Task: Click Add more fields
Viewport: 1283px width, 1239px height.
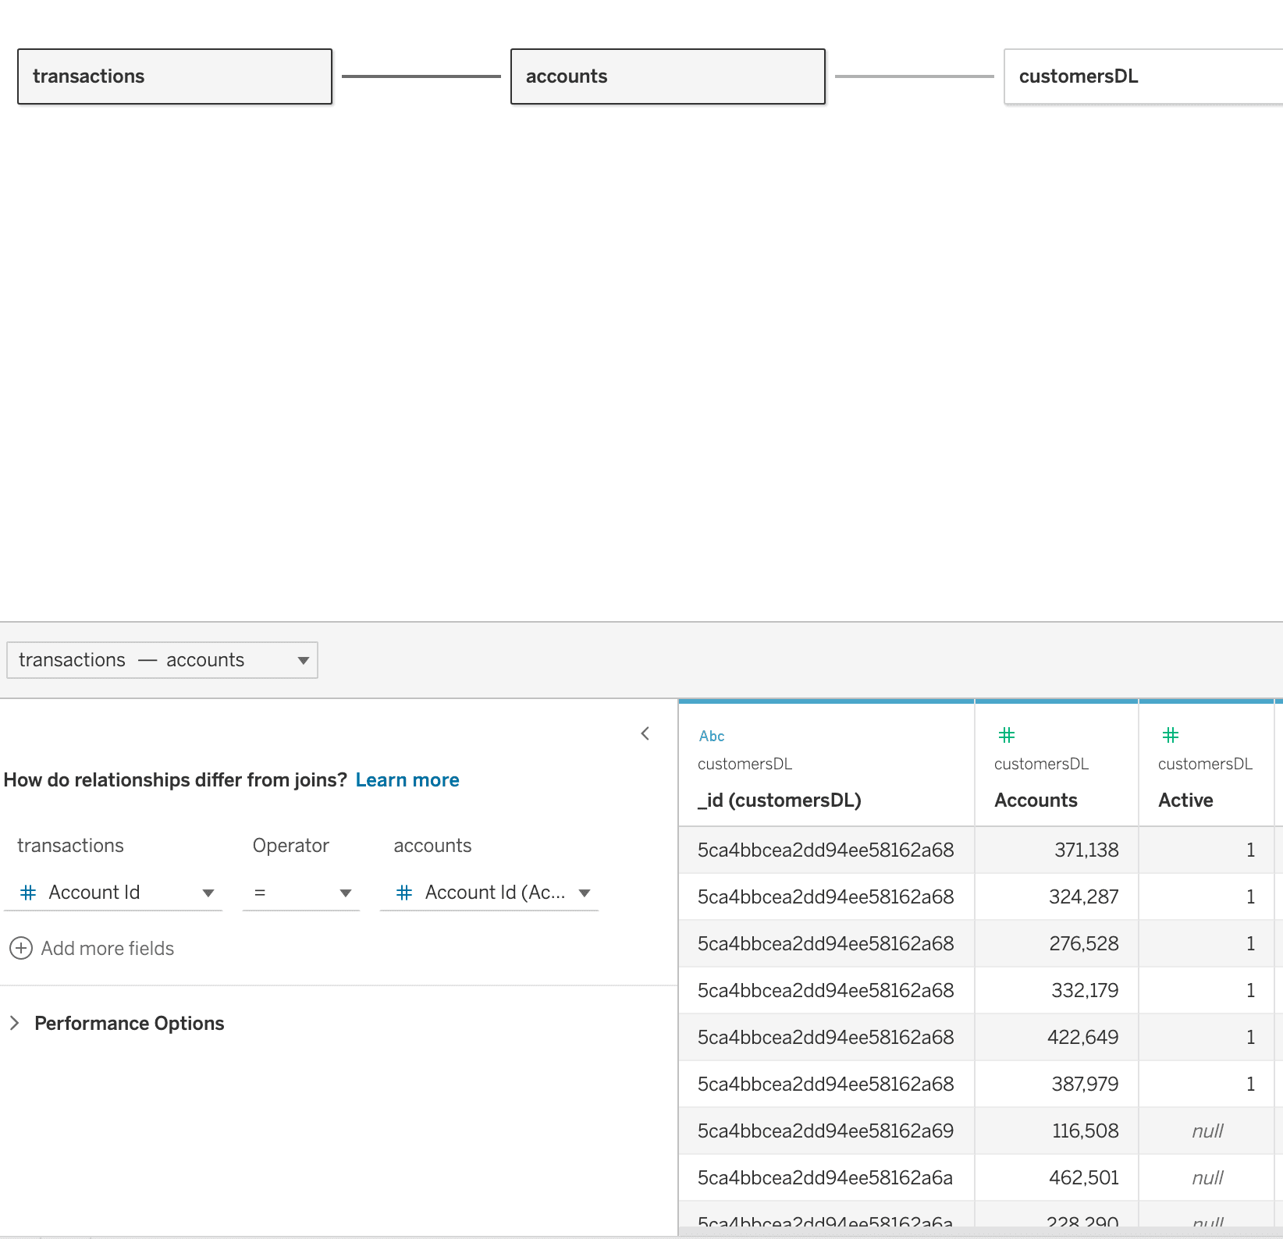Action: pyautogui.click(x=107, y=948)
